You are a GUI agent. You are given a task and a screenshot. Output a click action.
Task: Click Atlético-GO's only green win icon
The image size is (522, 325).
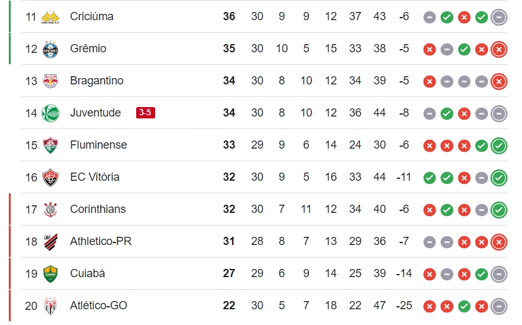[464, 306]
